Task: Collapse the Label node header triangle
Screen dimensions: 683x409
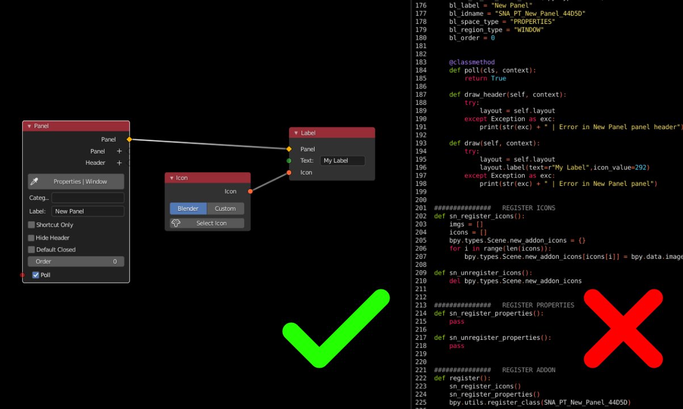Action: coord(296,133)
